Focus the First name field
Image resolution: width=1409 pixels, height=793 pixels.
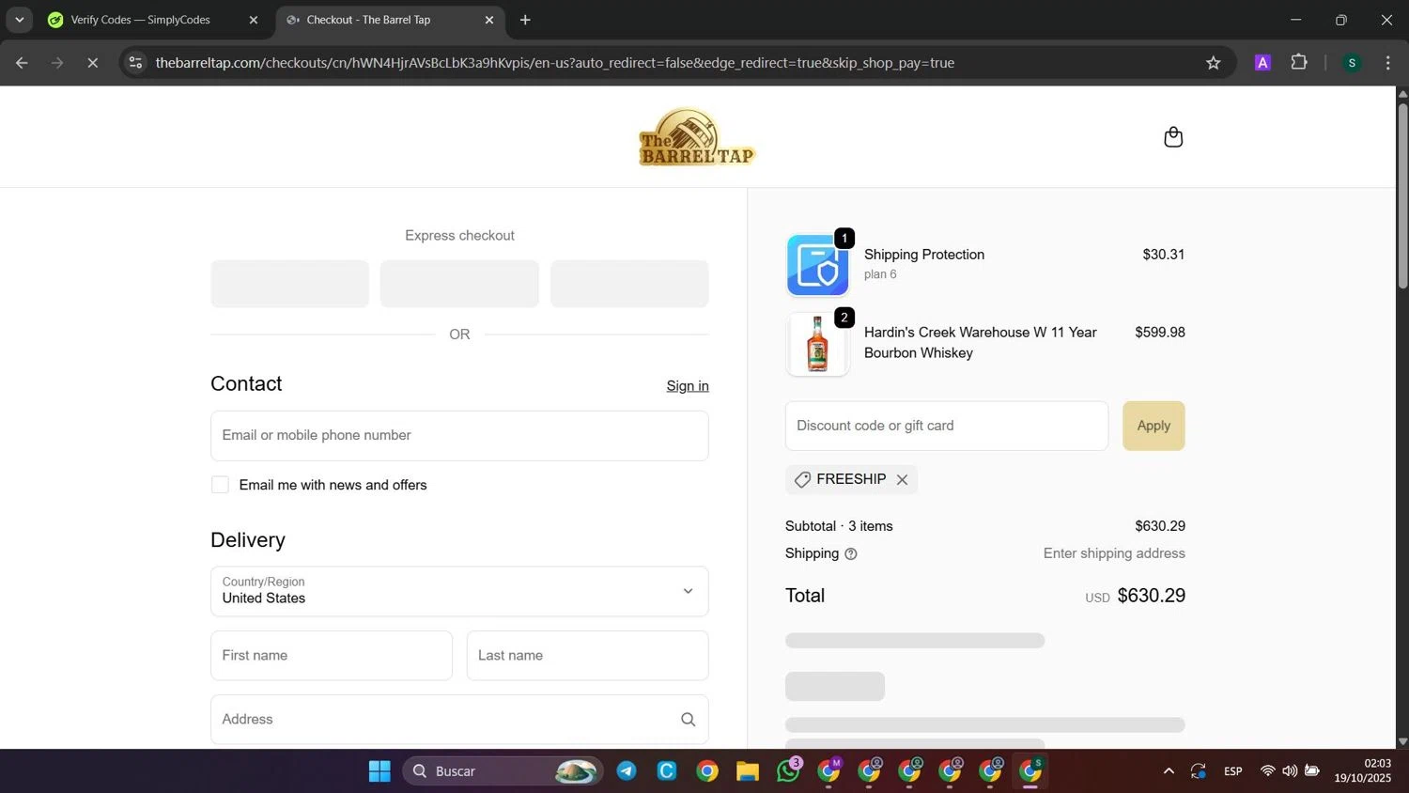pos(332,656)
